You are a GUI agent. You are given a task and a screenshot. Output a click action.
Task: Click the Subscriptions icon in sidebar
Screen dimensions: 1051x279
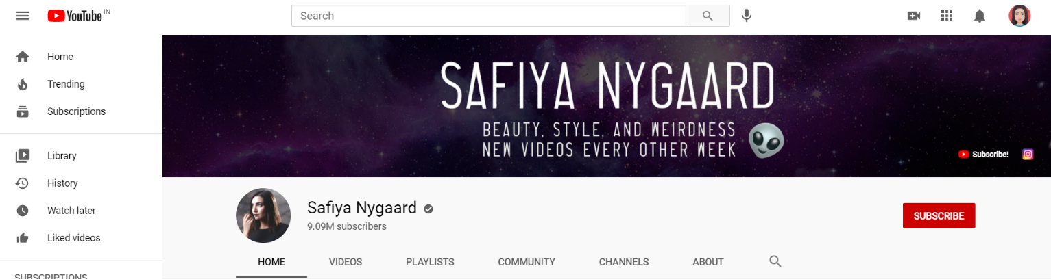coord(23,111)
